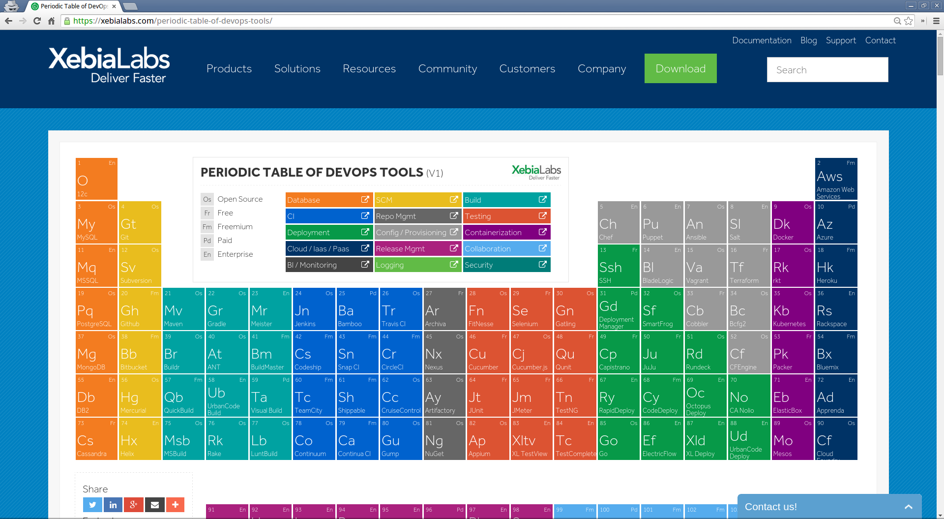Viewport: 944px width, 519px height.
Task: Open the Selenium (Se) element tile
Action: pos(531,308)
